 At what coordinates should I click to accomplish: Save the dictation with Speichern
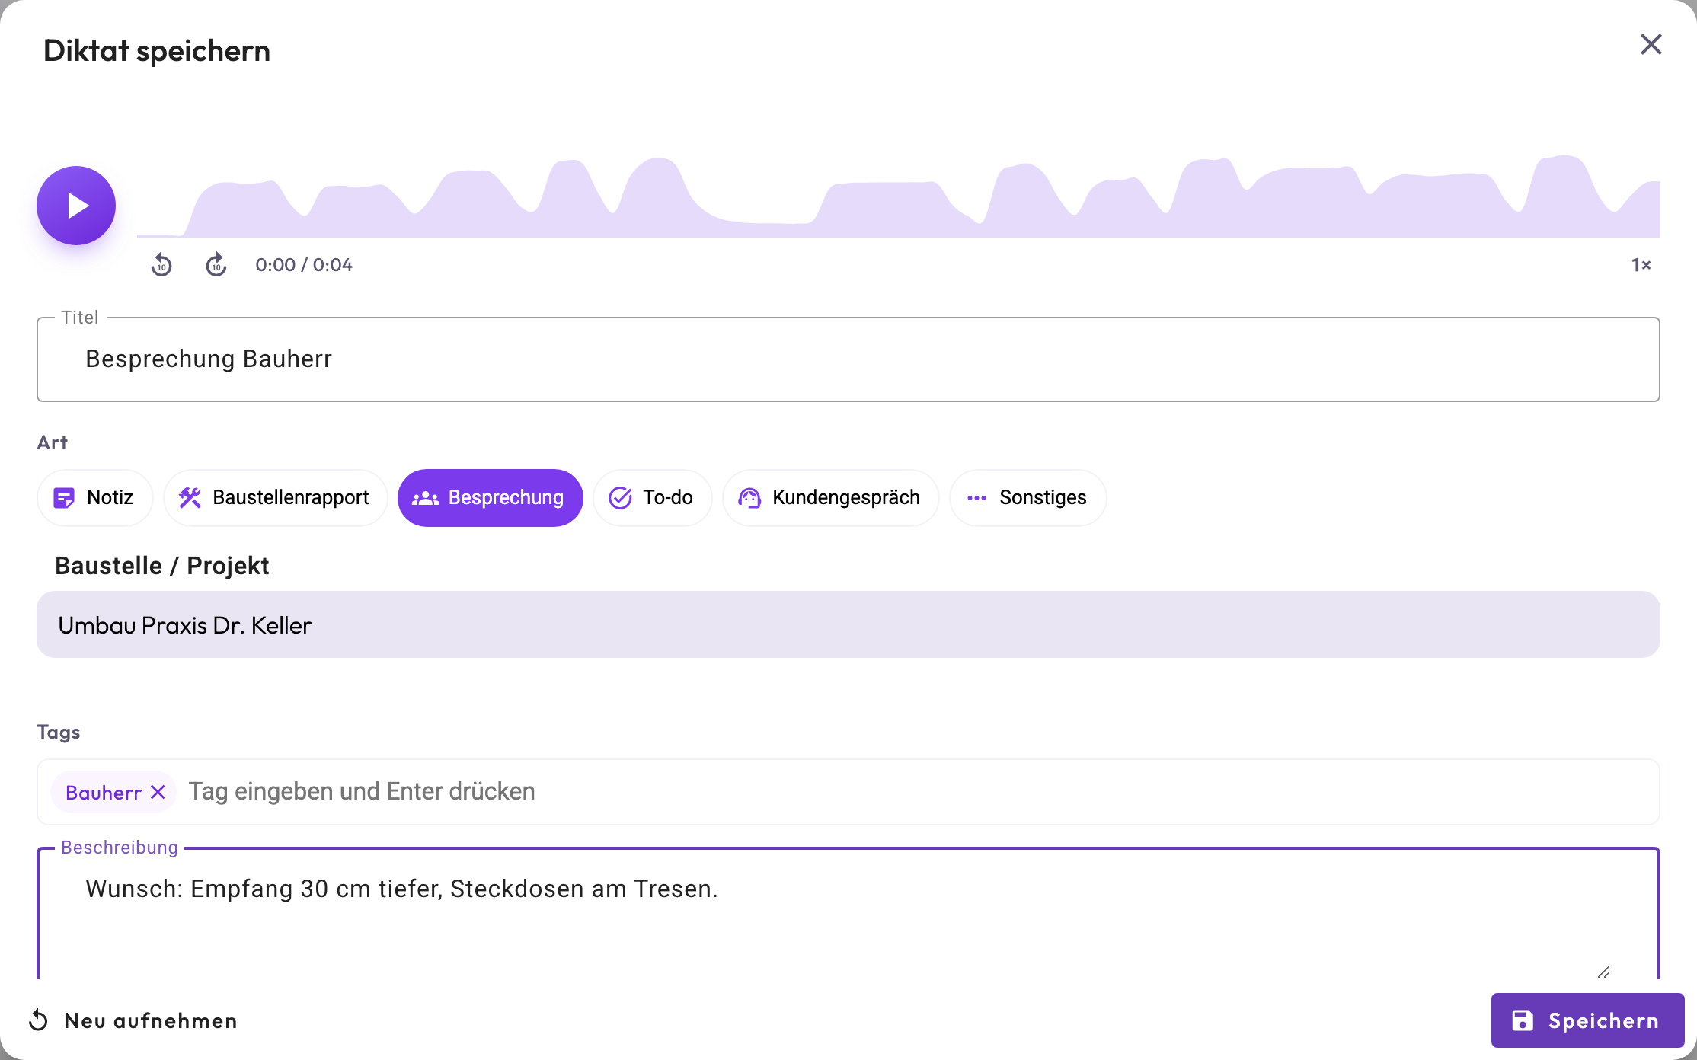pyautogui.click(x=1587, y=1020)
